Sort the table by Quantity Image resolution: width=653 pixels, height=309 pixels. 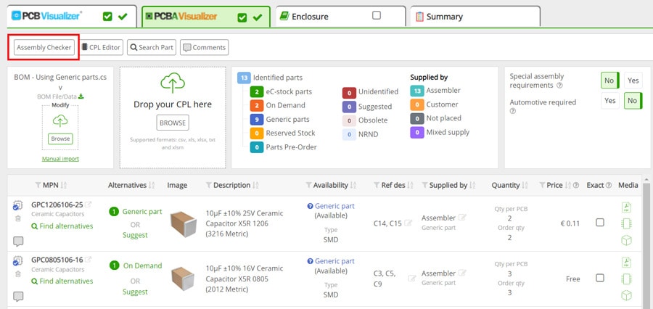point(525,185)
